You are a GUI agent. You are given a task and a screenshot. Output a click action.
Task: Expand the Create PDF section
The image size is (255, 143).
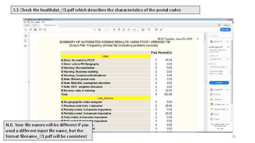[x=227, y=90]
